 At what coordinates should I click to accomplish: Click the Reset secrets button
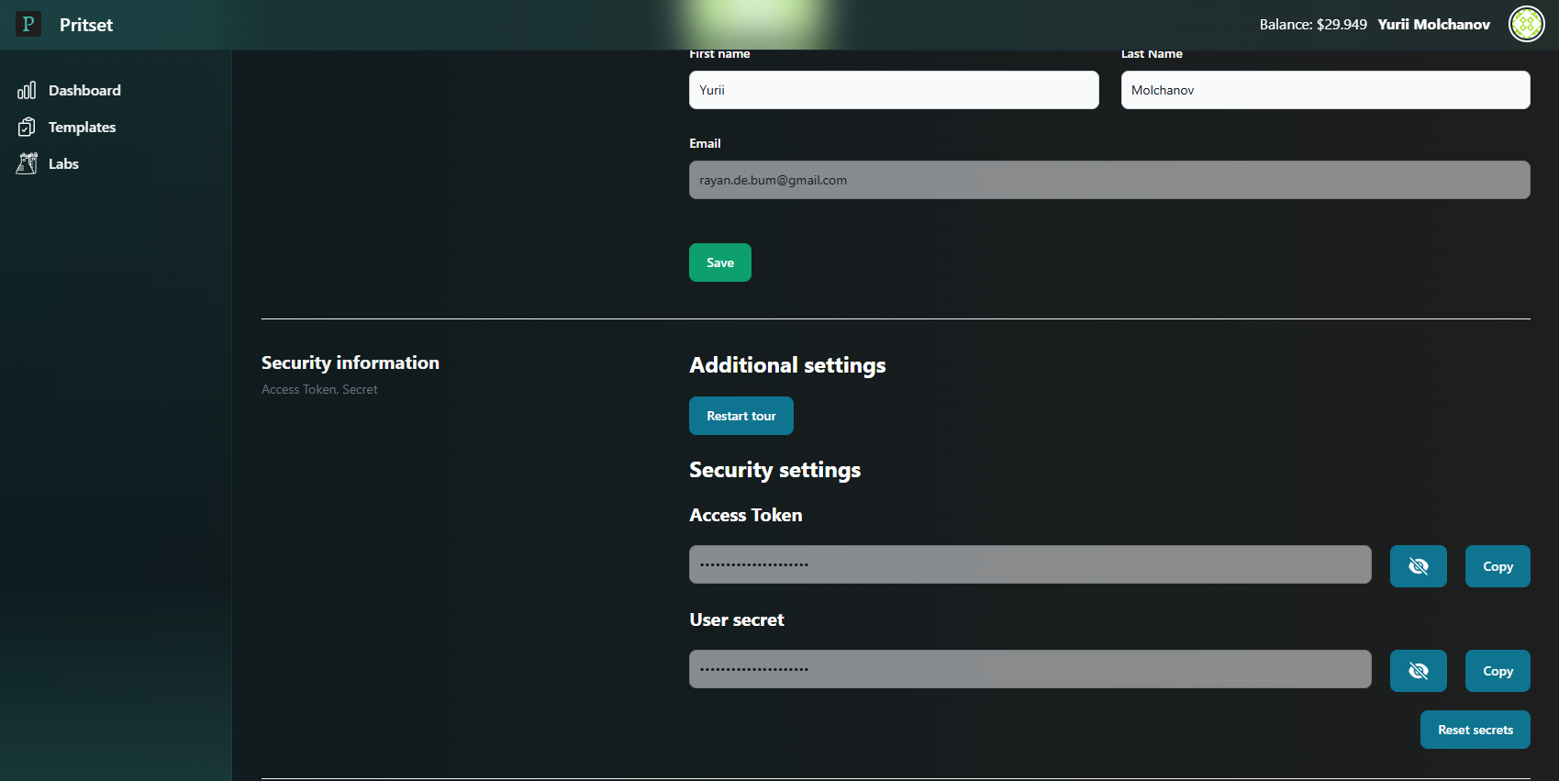click(1475, 730)
